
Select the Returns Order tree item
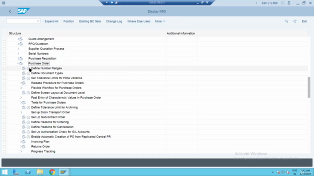pos(40,147)
